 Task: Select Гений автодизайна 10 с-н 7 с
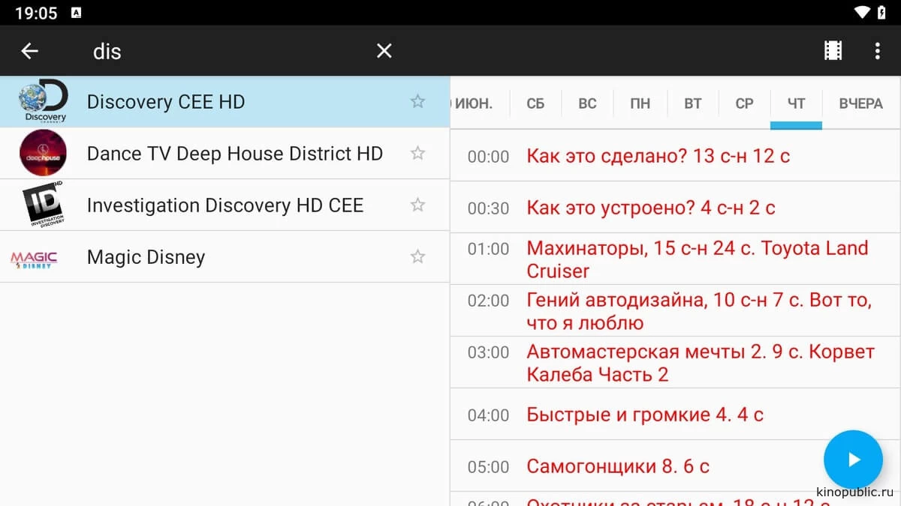tap(676, 311)
